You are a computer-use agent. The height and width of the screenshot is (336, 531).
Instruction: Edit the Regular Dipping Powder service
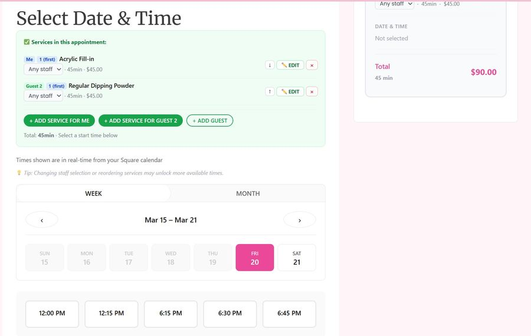point(290,91)
